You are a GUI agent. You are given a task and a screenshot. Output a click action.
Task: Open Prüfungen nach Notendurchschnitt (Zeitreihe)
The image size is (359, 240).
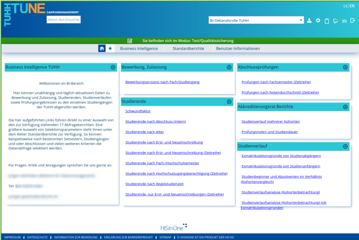click(x=280, y=93)
